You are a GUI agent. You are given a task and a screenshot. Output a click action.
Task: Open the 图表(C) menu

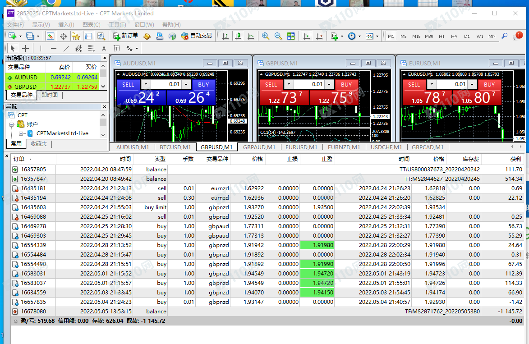click(92, 25)
